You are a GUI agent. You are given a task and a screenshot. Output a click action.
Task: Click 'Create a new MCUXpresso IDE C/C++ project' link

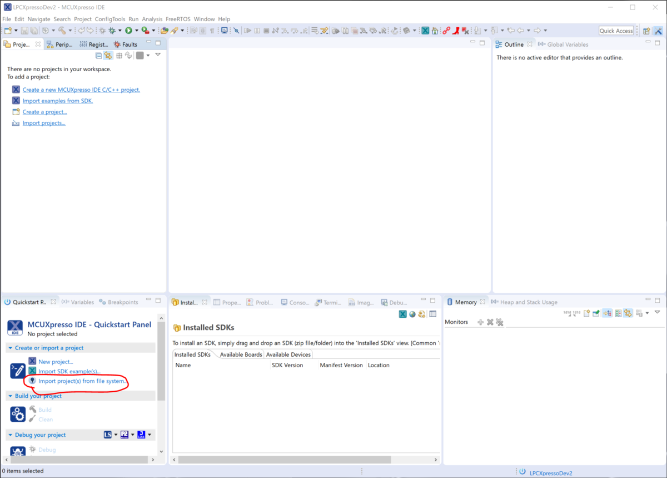81,90
